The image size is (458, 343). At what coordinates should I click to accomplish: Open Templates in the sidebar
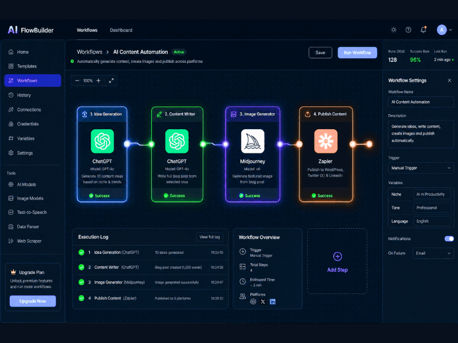pos(33,66)
